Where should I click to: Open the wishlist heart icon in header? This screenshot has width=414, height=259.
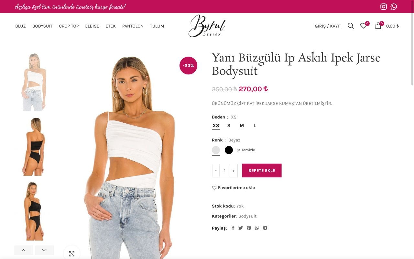[x=364, y=26]
